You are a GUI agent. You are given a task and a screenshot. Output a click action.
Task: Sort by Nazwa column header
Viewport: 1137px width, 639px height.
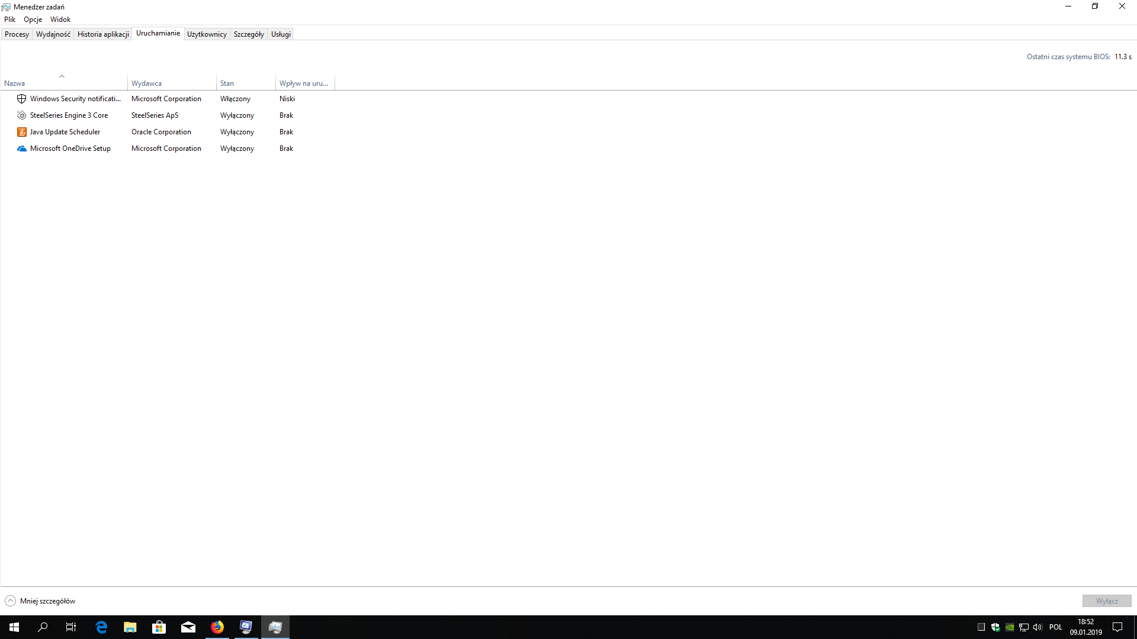(x=64, y=83)
